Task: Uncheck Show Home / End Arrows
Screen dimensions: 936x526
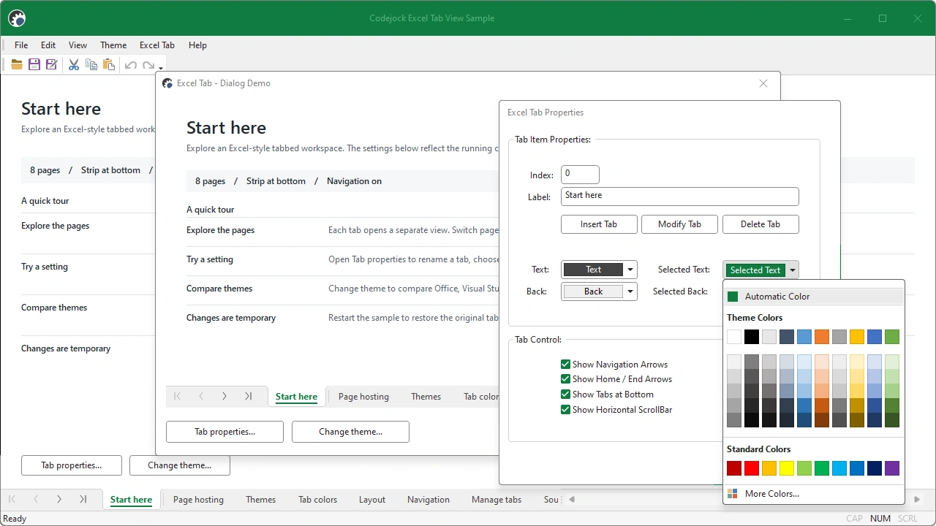Action: coord(565,379)
